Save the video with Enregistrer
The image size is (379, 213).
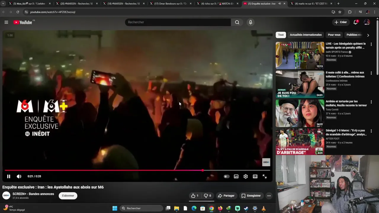point(251,196)
